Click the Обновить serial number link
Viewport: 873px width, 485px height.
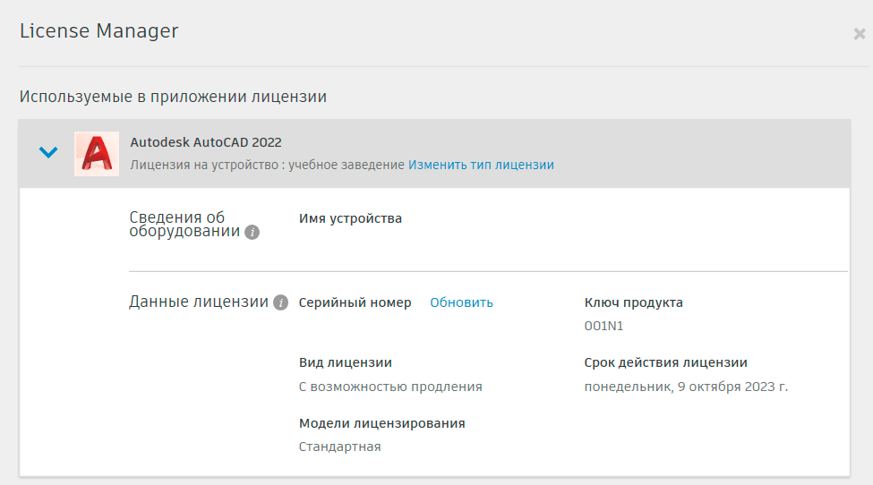[x=461, y=302]
